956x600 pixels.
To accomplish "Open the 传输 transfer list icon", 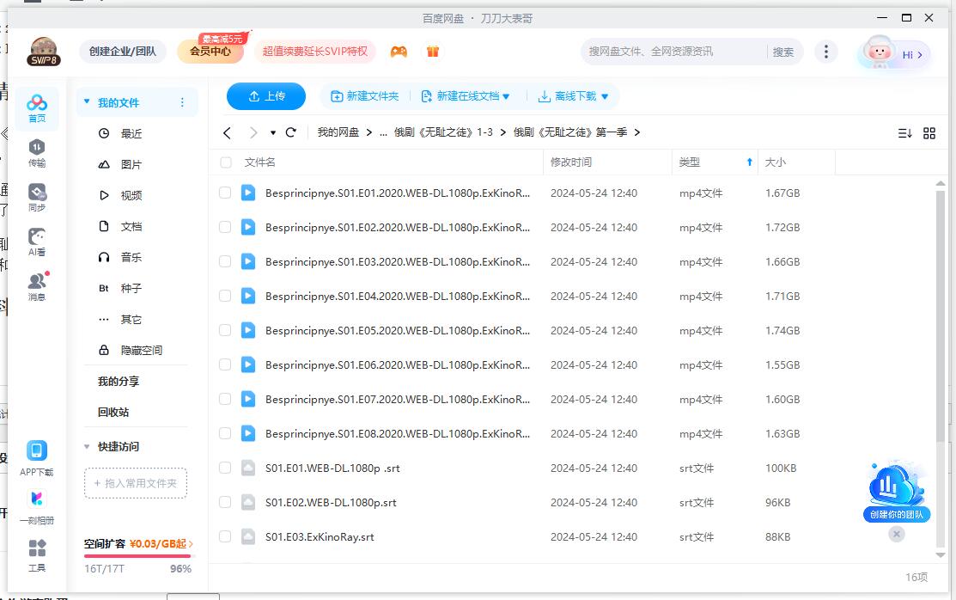I will (x=36, y=150).
